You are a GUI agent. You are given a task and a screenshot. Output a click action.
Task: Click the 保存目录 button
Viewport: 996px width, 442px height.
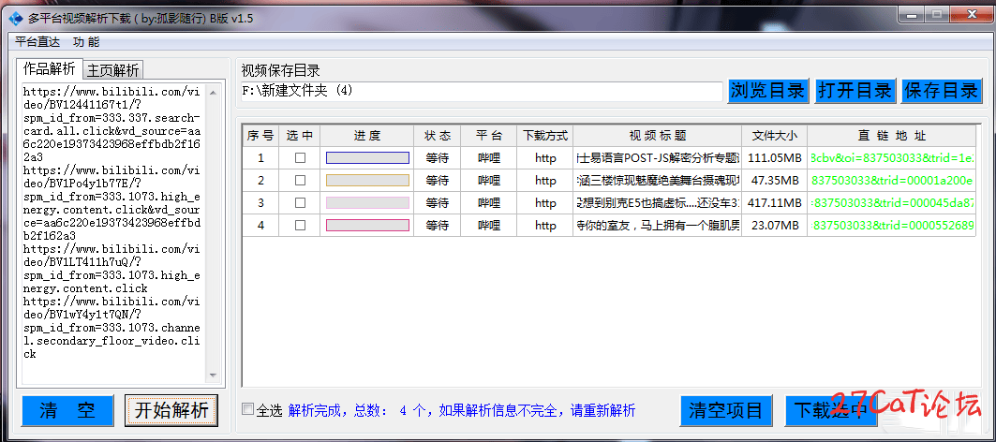tap(942, 91)
